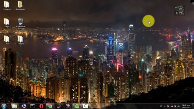Open the ES language indicator
Image resolution: width=194 pixels, height=109 pixels.
161,106
